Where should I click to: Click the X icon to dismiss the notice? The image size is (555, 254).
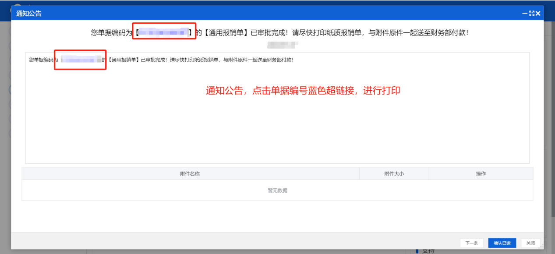click(x=537, y=13)
